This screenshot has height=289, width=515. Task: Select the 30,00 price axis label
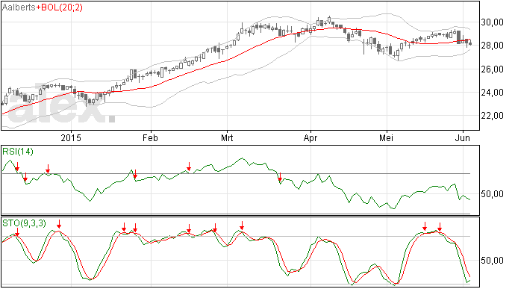tap(492, 22)
